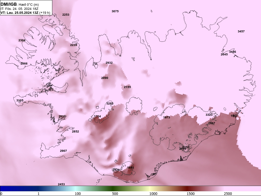Click the 3075 value at the top

point(115,11)
